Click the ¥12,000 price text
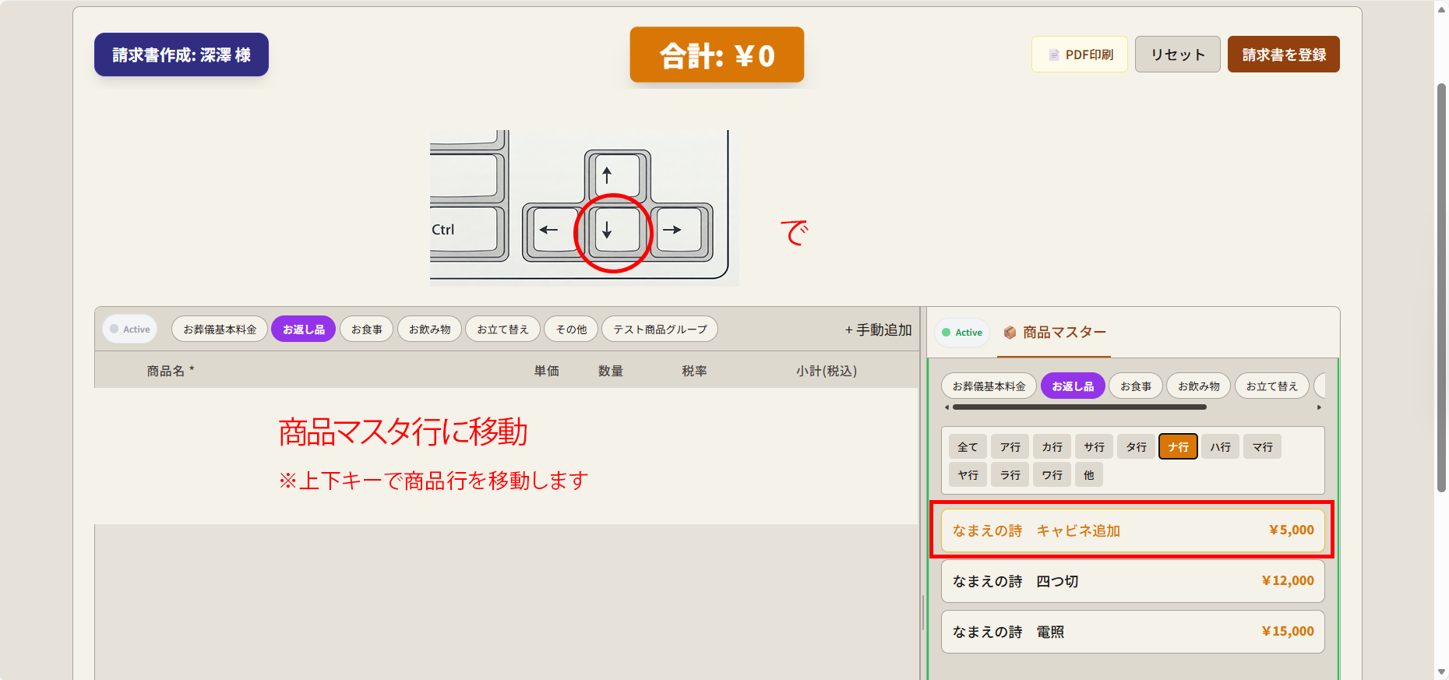This screenshot has height=680, width=1449. pos(1288,581)
